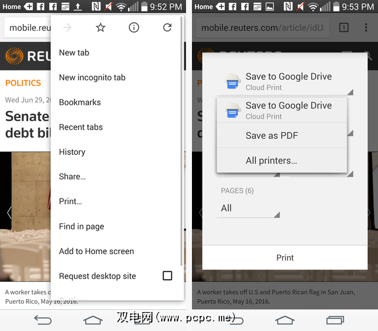The height and width of the screenshot is (331, 378).
Task: Select Print… from the menu
Action: click(x=70, y=202)
